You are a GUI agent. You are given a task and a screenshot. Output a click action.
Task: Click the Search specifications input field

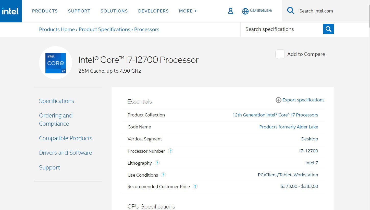coord(281,29)
